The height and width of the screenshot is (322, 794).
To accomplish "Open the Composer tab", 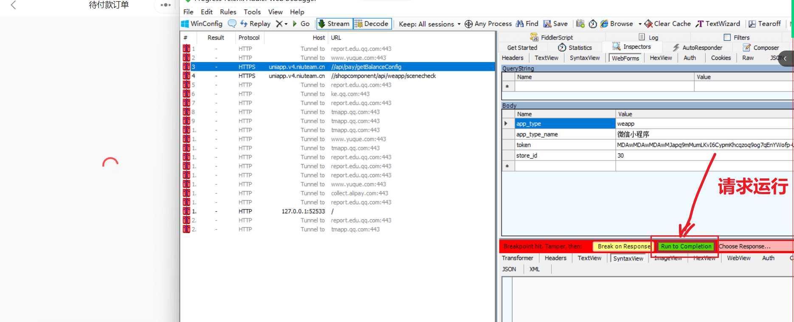I will (760, 48).
